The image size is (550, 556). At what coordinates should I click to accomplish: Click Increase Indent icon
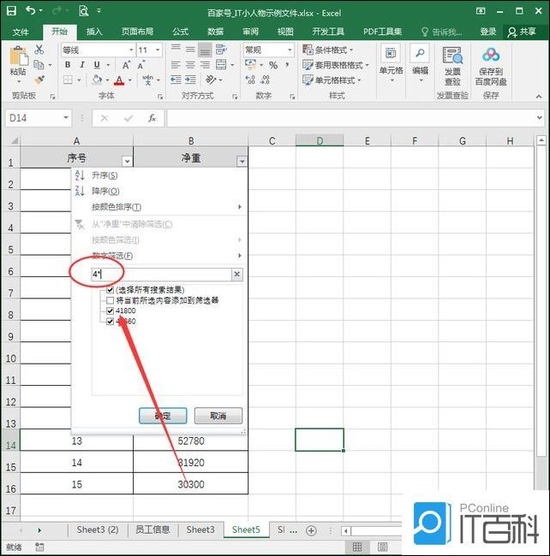click(x=190, y=80)
